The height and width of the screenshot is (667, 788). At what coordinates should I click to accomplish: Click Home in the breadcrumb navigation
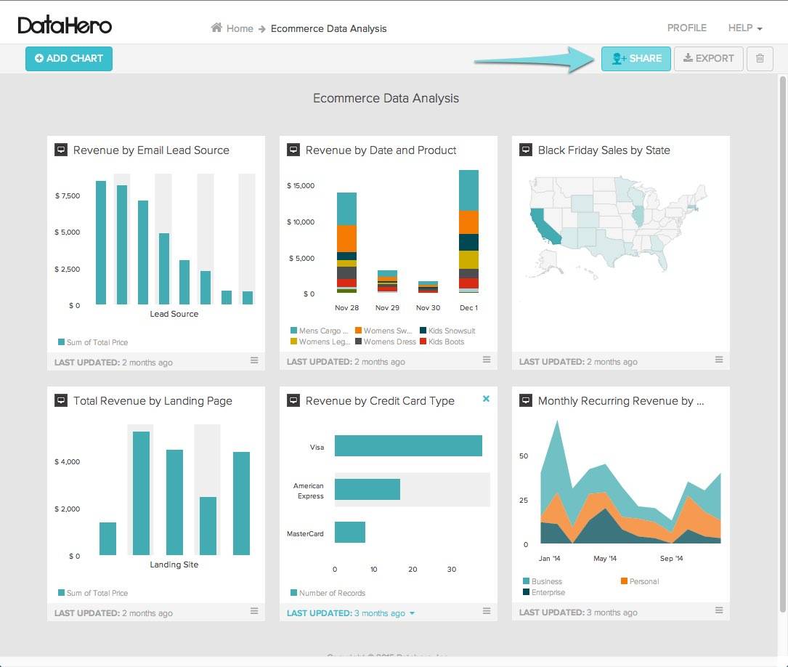pos(240,28)
